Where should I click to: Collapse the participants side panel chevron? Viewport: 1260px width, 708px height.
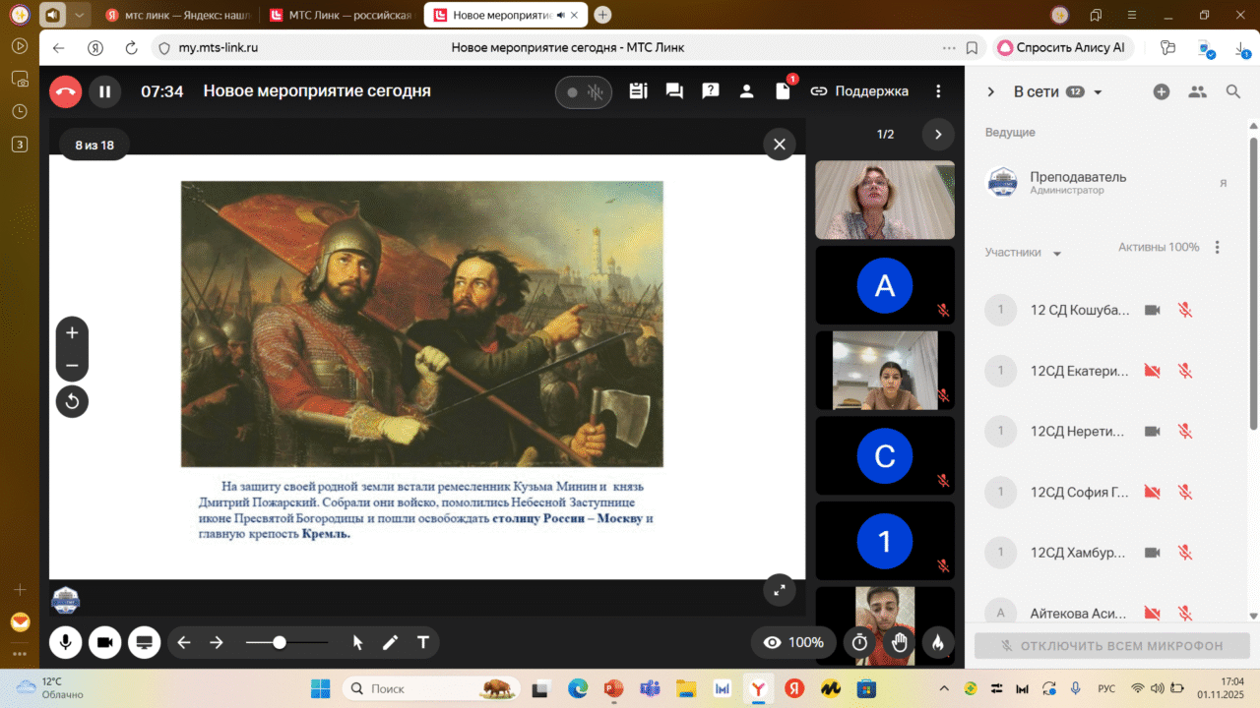991,91
